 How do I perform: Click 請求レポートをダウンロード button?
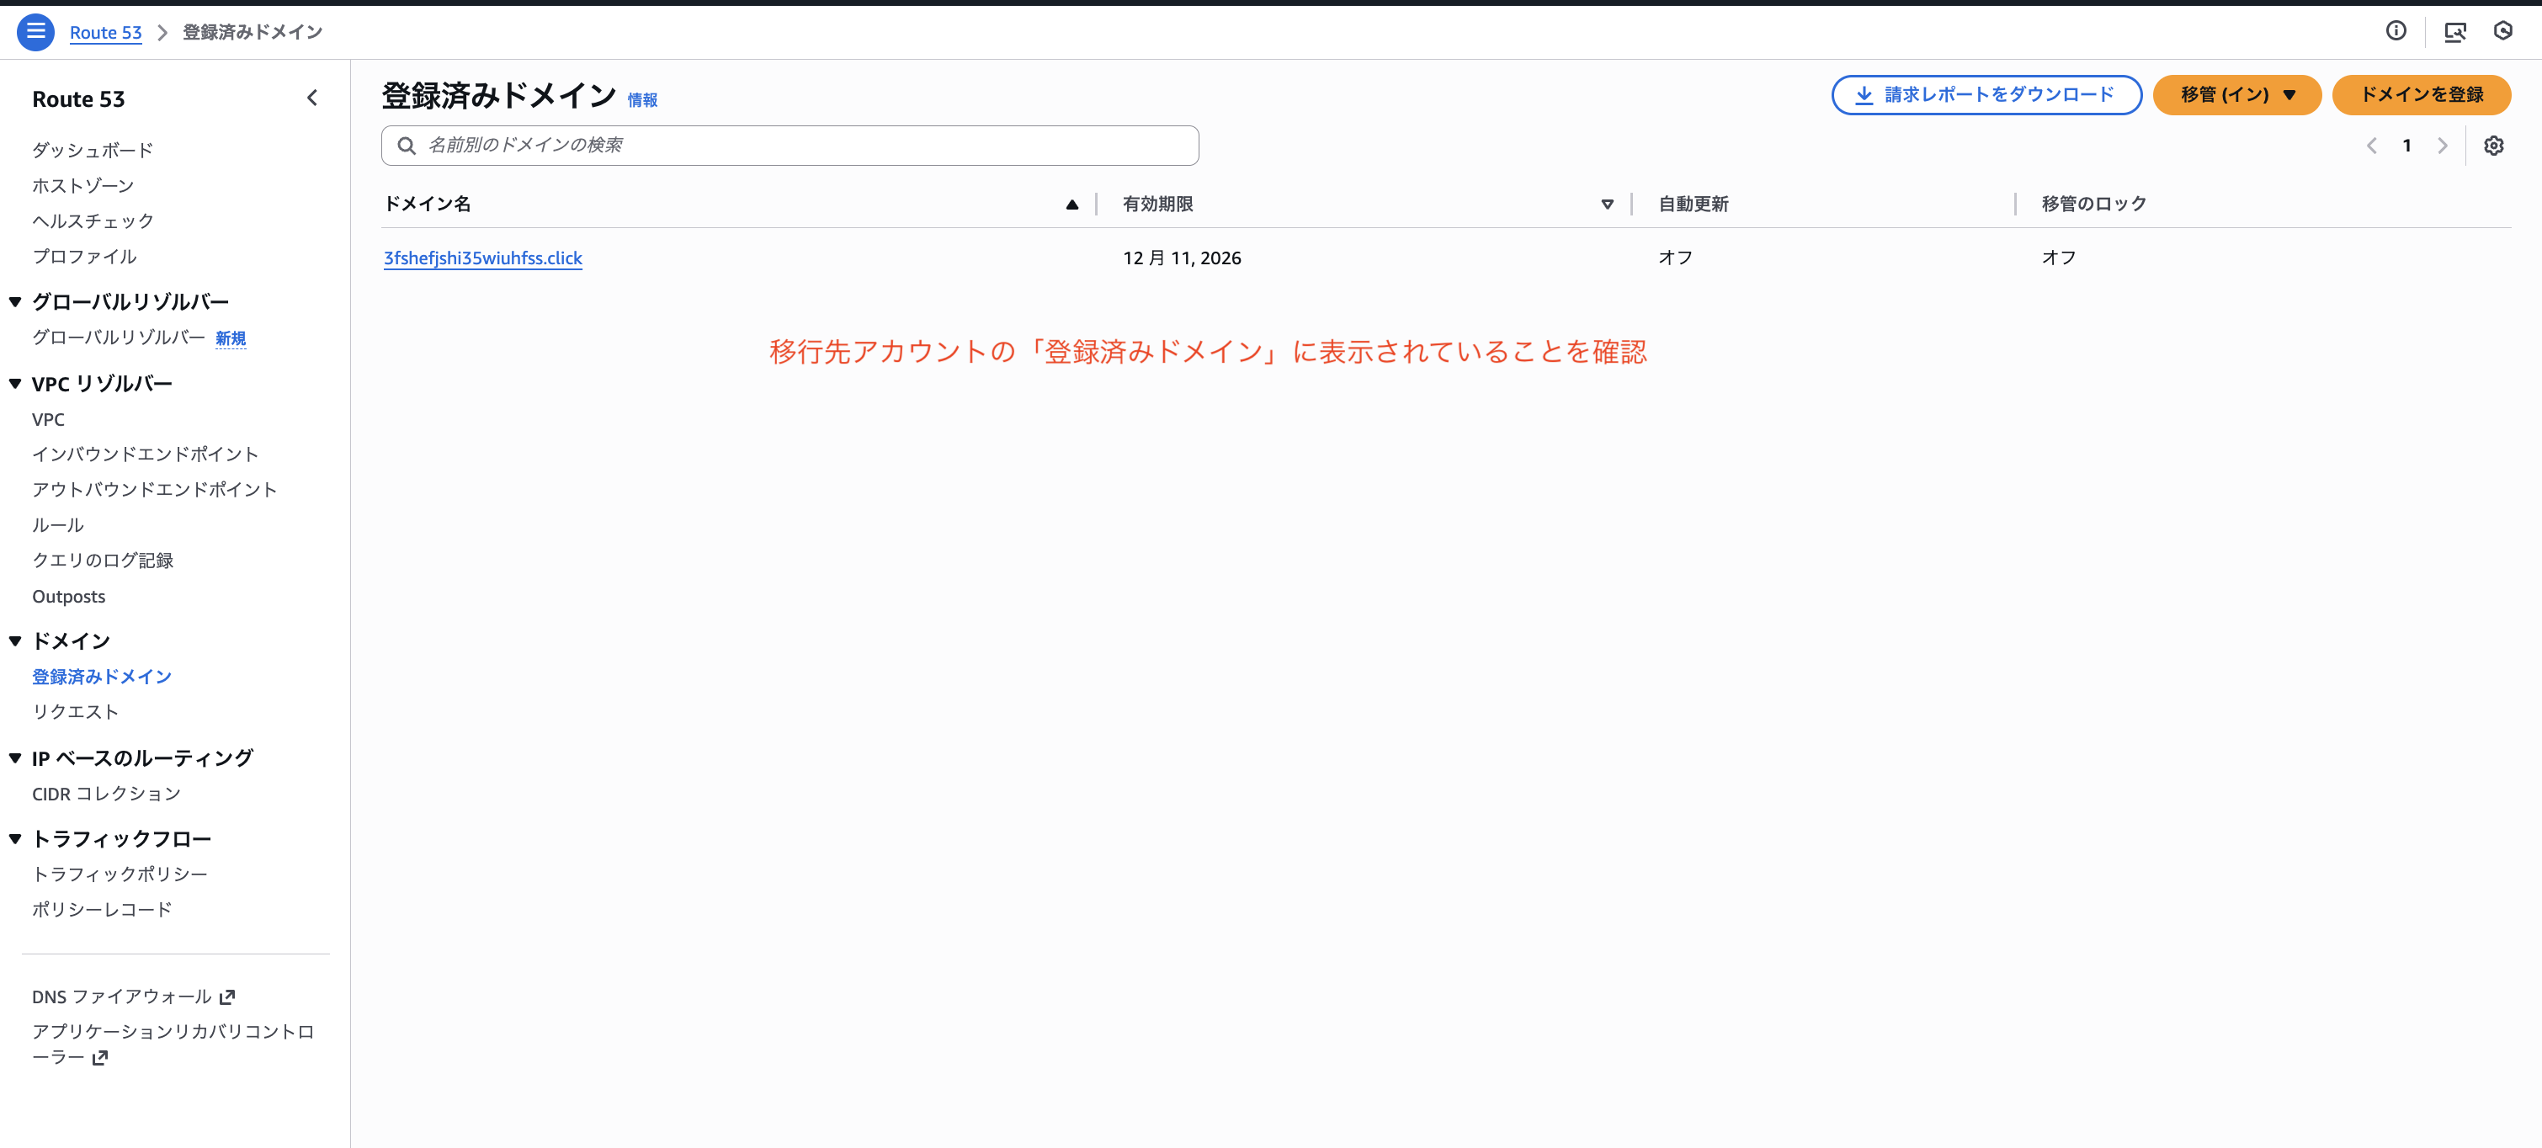point(1986,95)
